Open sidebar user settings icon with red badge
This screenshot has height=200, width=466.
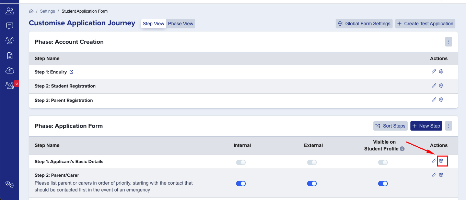[x=10, y=85]
